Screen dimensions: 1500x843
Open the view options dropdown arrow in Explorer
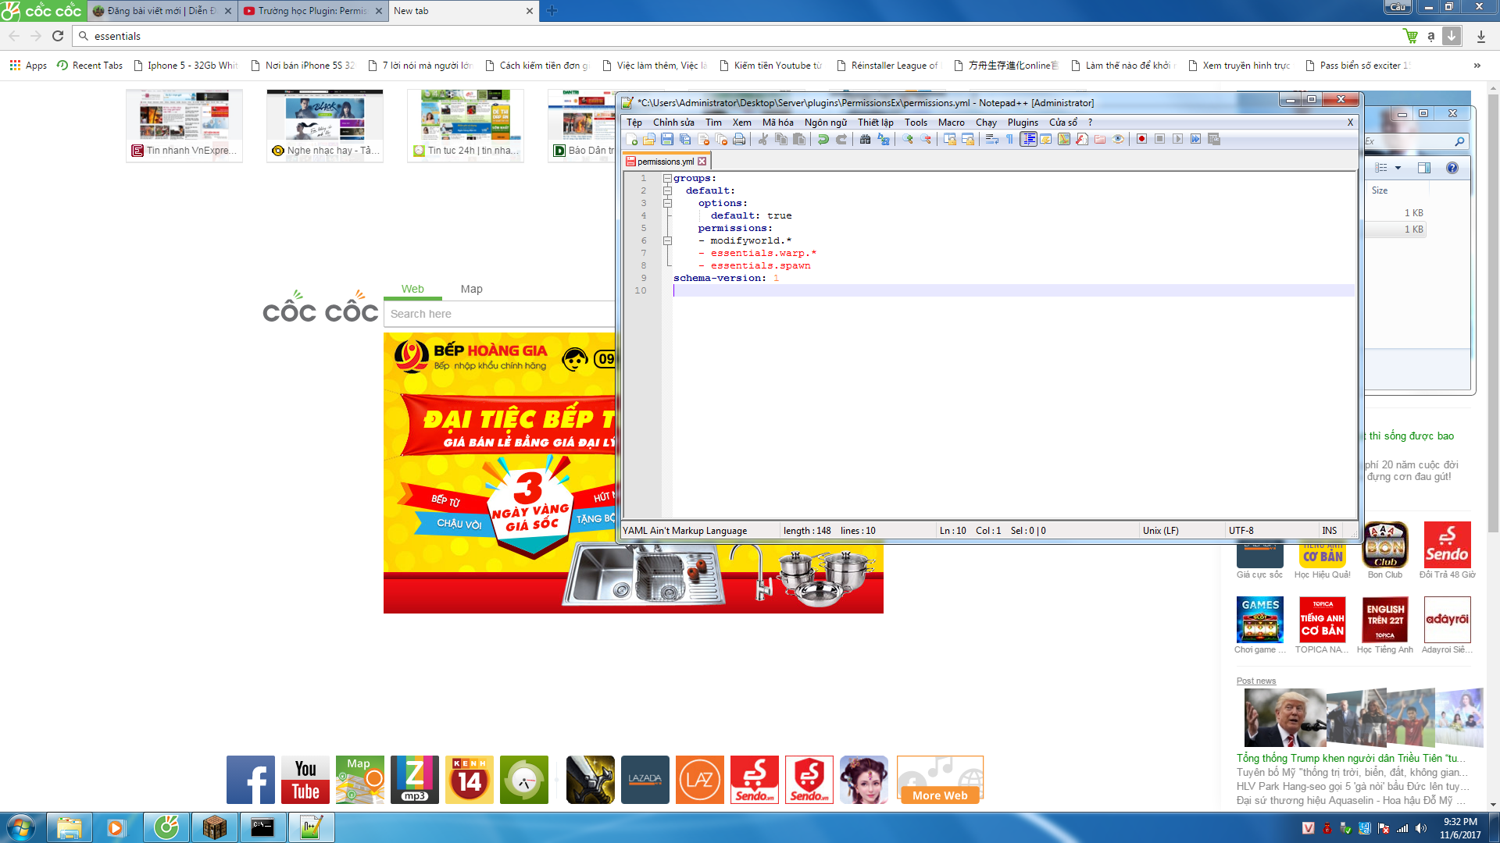(1398, 169)
